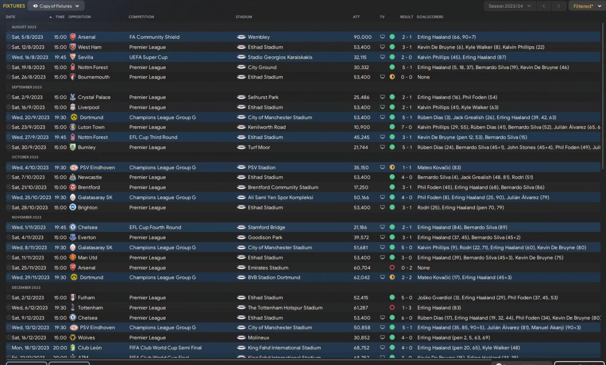Screen dimensions: 606x365
Task: Open the FIFA Club World Cup Semi Final link
Action: click(x=166, y=348)
